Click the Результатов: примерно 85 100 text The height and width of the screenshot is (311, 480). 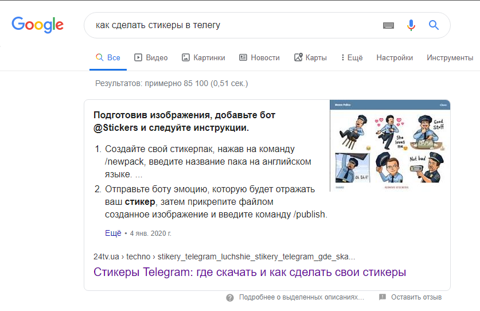point(171,83)
